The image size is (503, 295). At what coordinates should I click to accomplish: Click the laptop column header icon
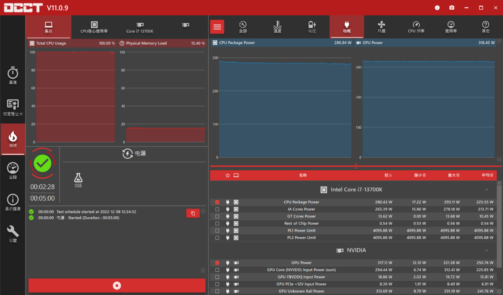click(236, 175)
